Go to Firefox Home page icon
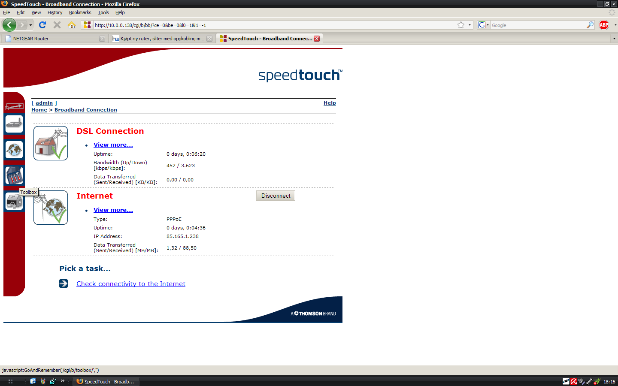This screenshot has height=386, width=618. click(72, 25)
